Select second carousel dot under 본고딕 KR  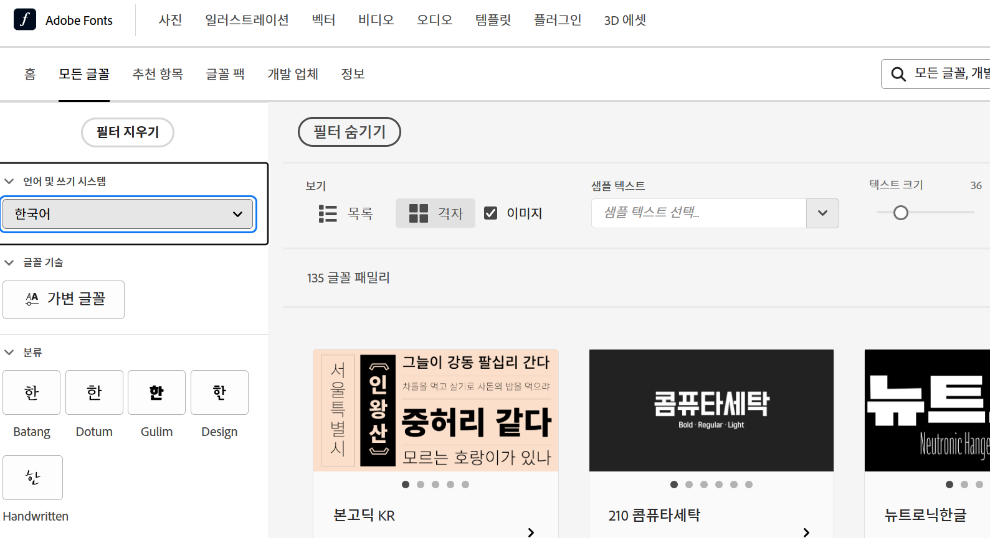[421, 485]
